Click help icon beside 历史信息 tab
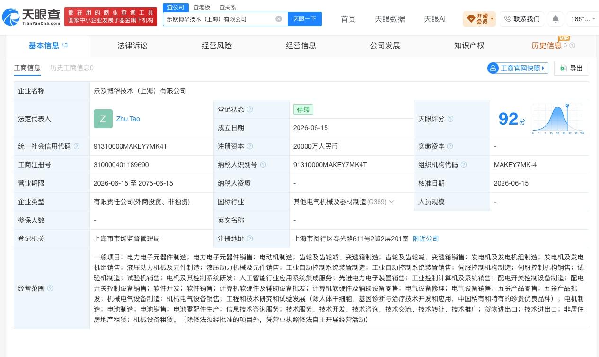 (x=572, y=45)
